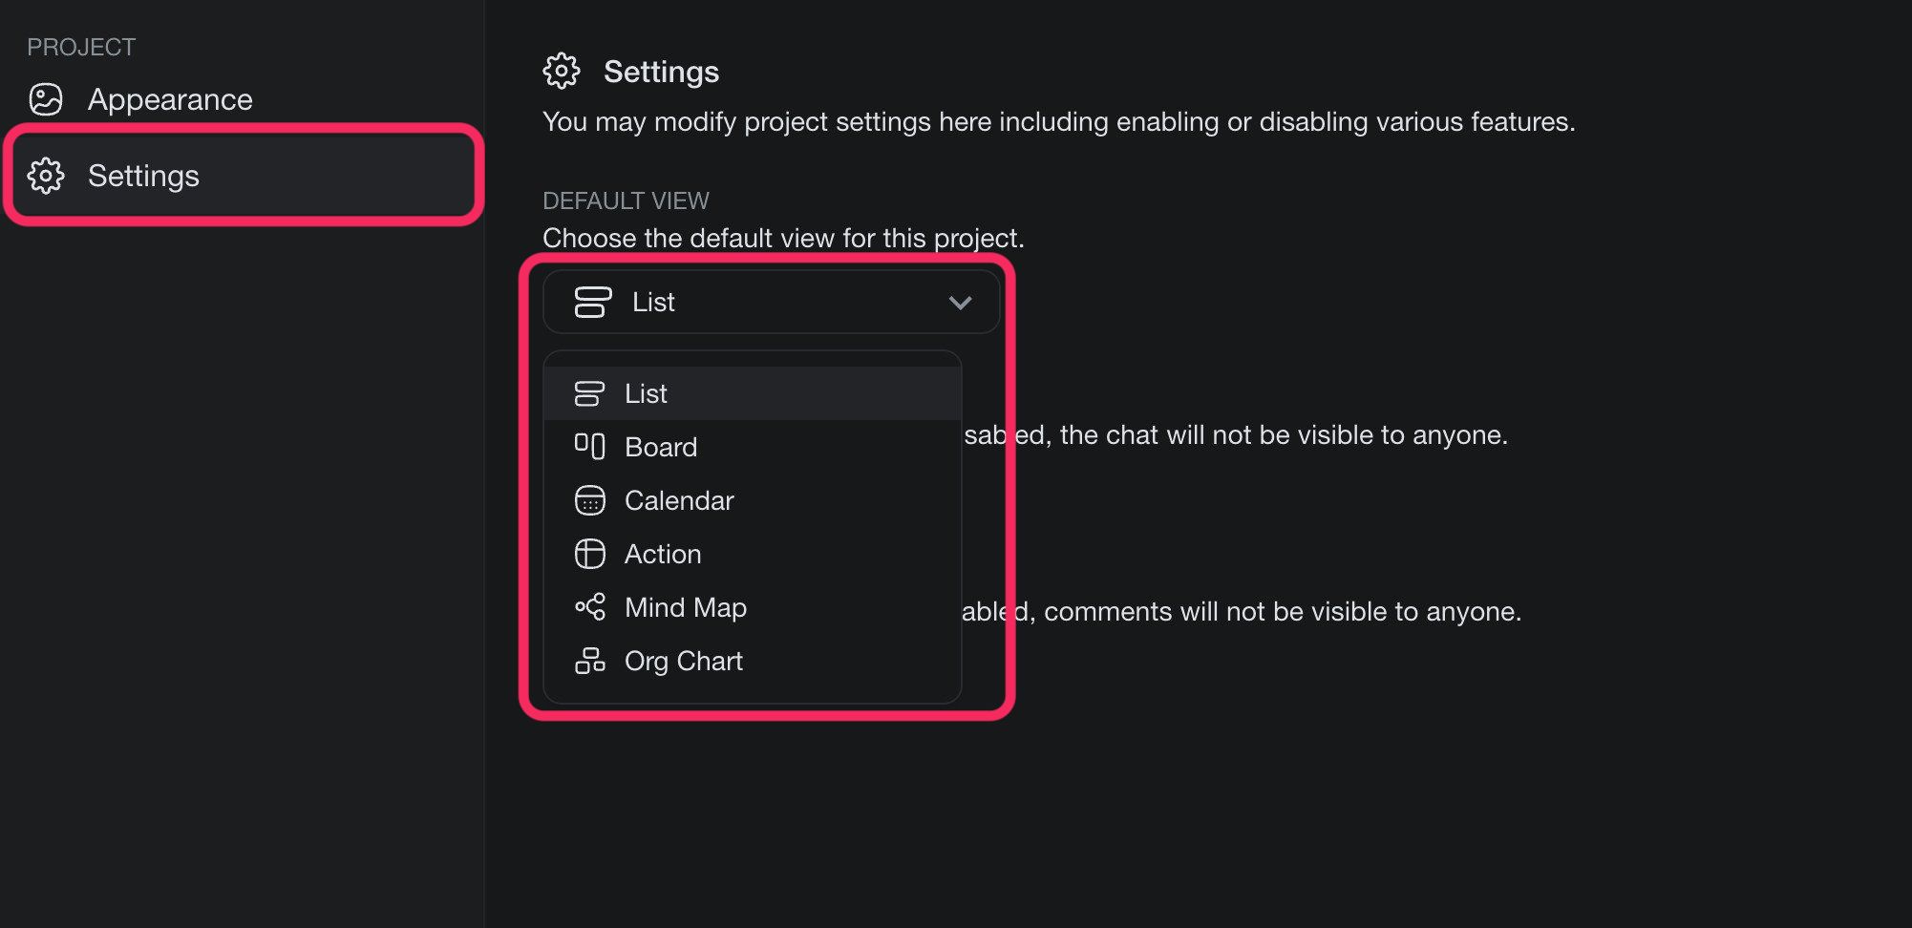Click the DEFAULT VIEW section label
Viewport: 1912px width, 928px height.
[x=627, y=200]
